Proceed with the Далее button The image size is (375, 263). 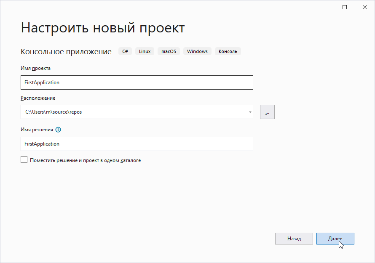335,239
